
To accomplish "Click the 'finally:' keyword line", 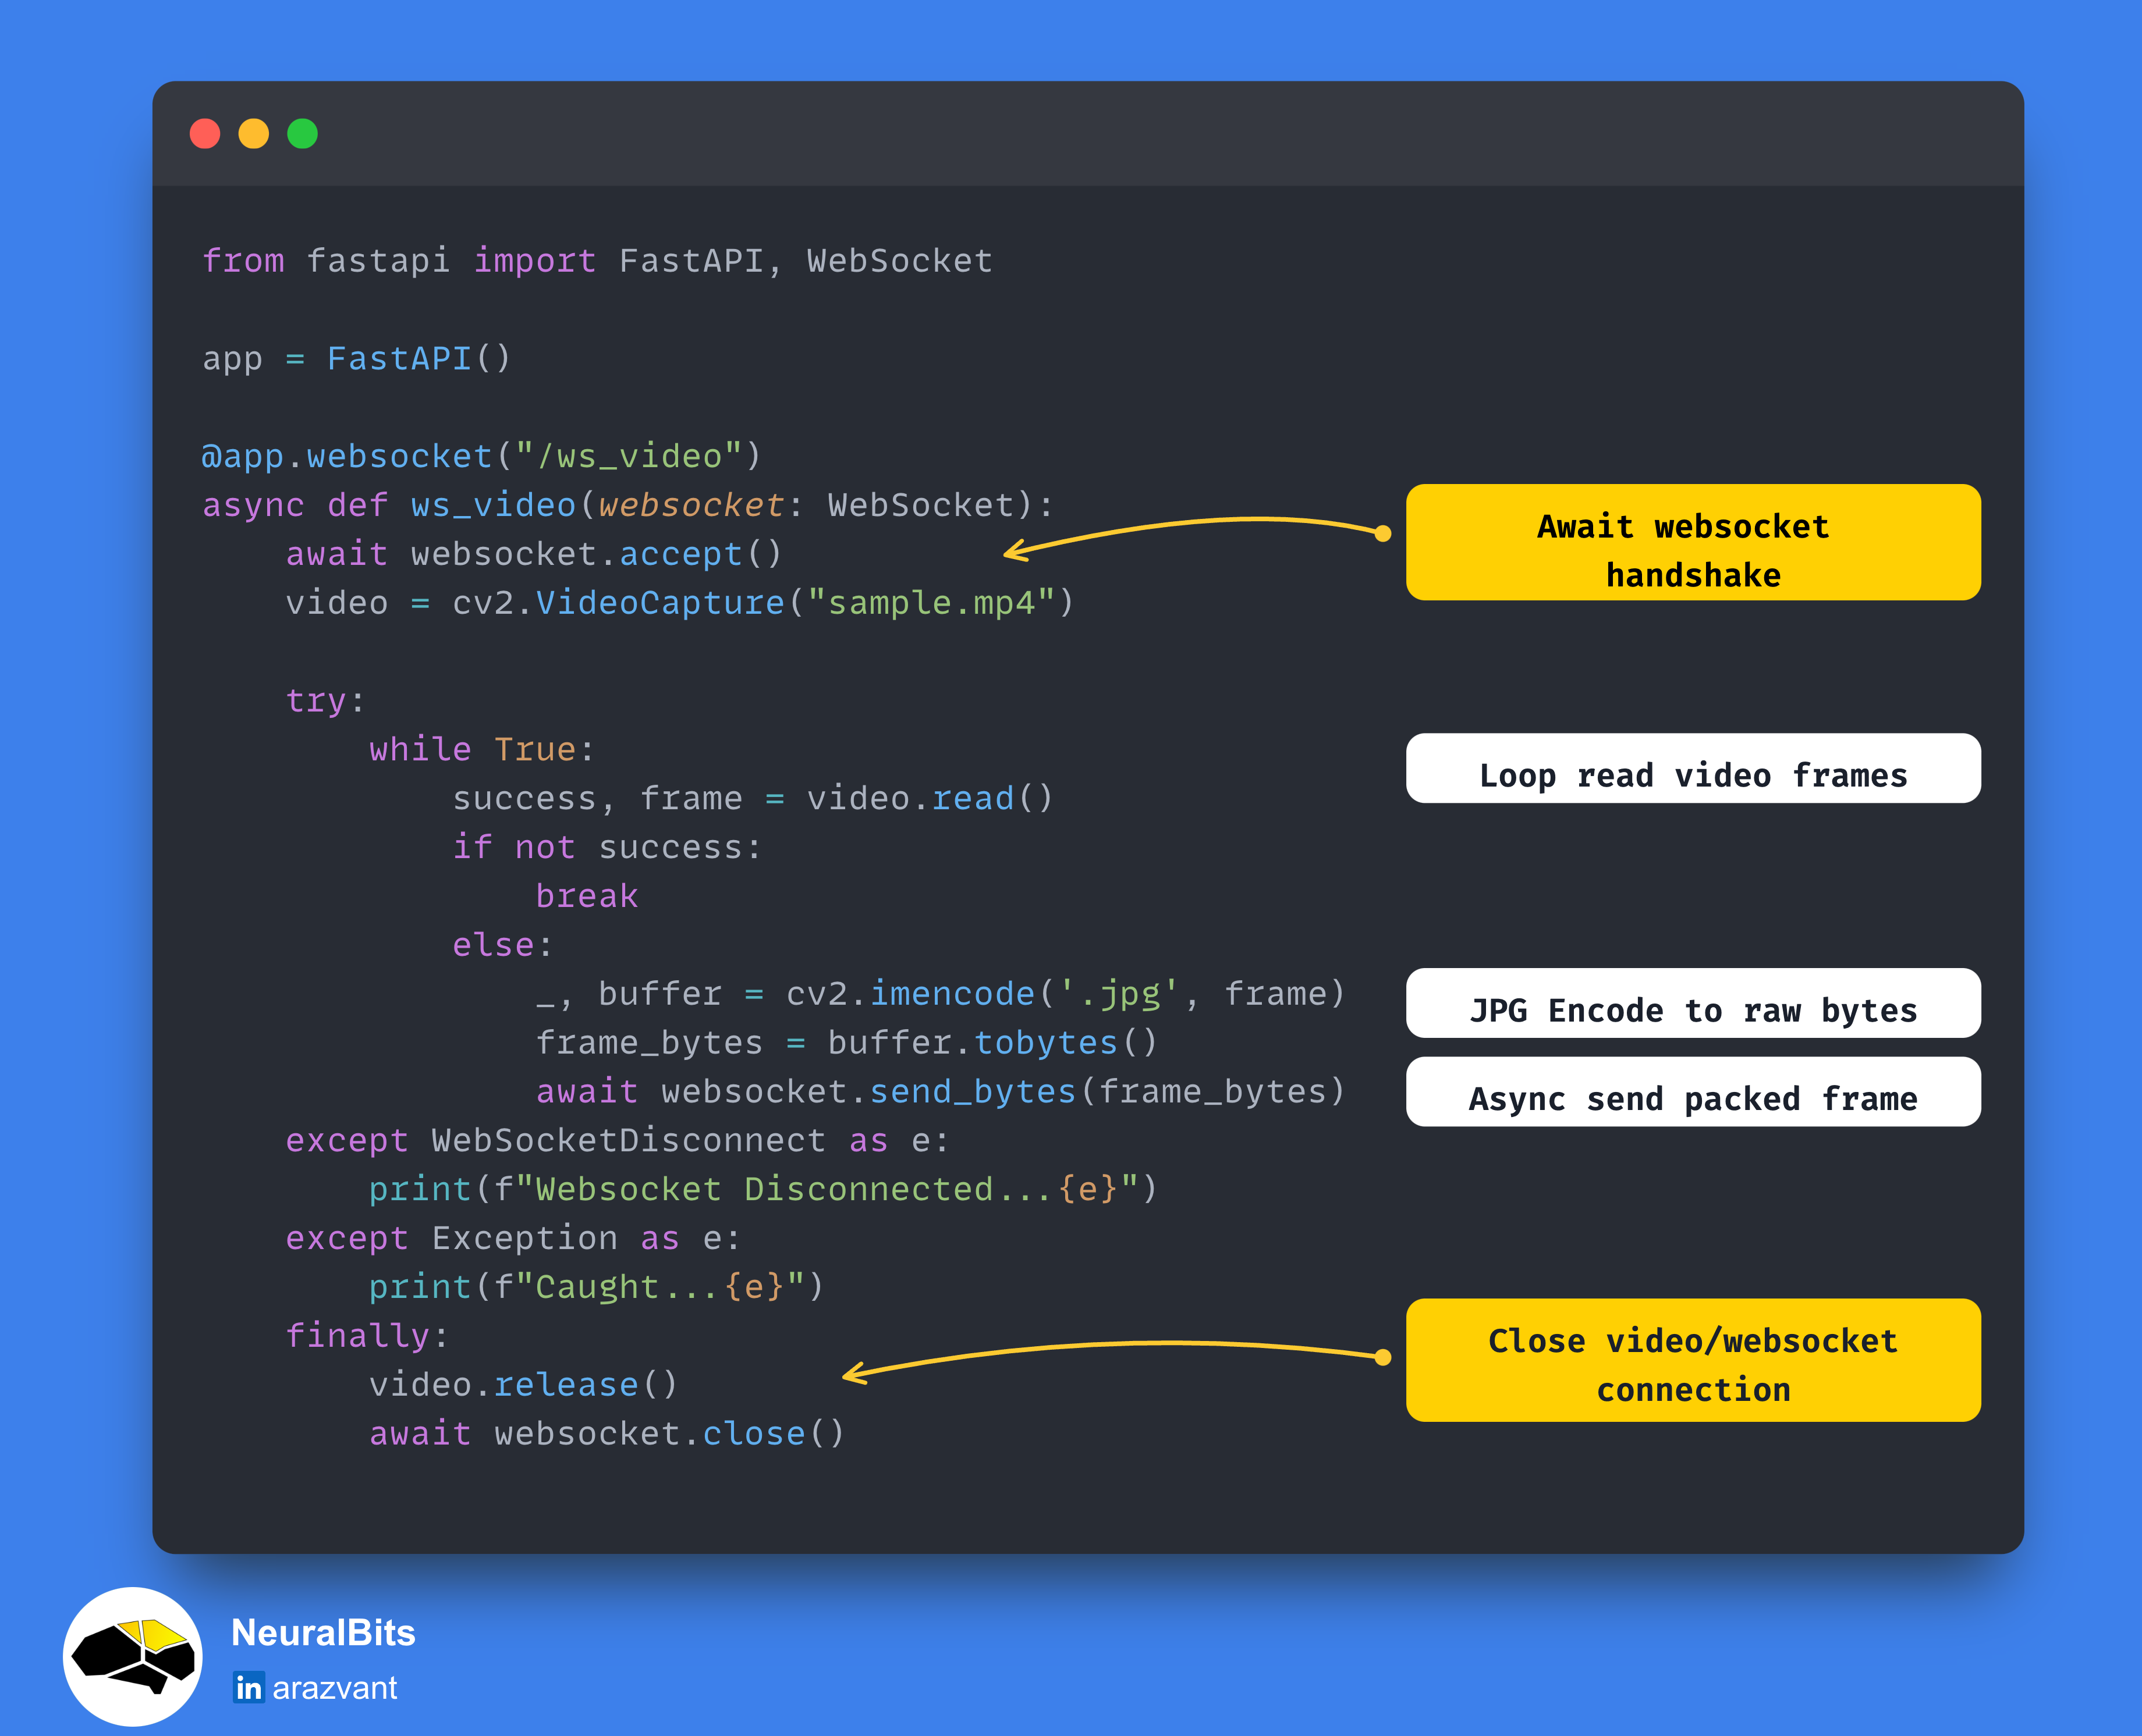I will pyautogui.click(x=367, y=1336).
